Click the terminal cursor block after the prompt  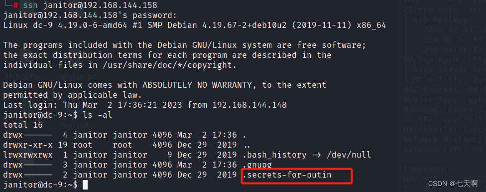click(85, 185)
